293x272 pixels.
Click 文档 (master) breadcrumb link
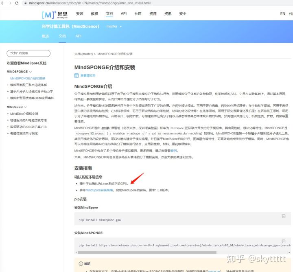tap(83, 54)
